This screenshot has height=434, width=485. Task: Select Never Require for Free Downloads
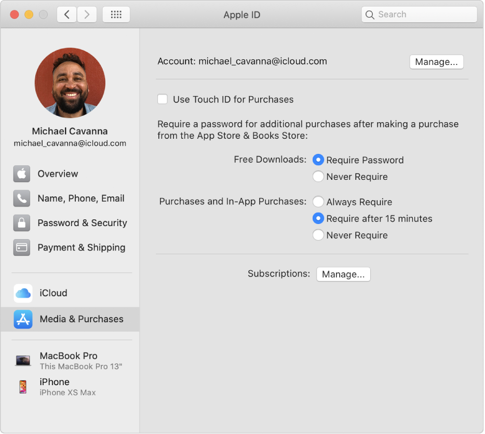click(x=318, y=176)
